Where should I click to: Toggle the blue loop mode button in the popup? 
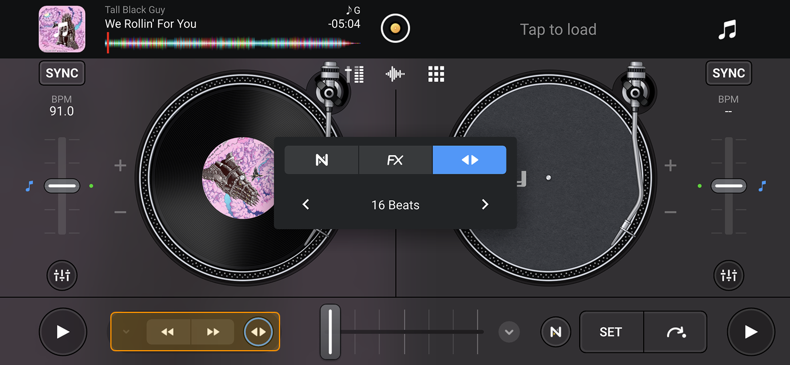click(469, 160)
